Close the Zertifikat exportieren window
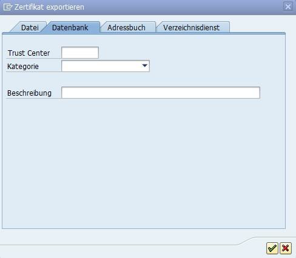The width and height of the screenshot is (296, 258). [288, 7]
